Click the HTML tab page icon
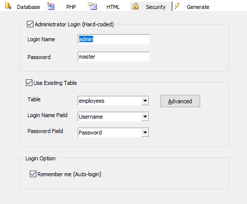Viewport: 247px width, 204px height. [x=93, y=6]
